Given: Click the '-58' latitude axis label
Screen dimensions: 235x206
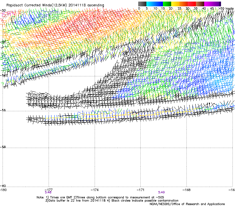Looking at the screenshot, I should [3, 147].
